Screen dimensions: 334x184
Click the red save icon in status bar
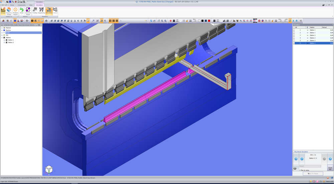pos(328,178)
